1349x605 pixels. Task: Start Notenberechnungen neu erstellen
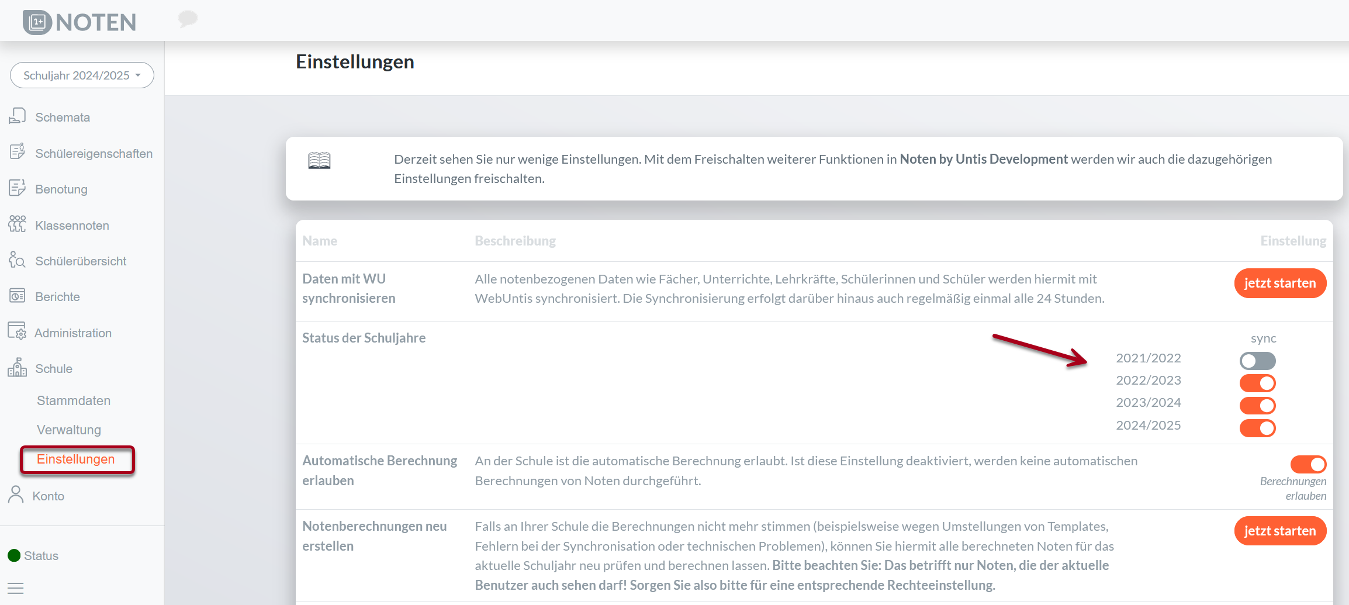tap(1280, 531)
